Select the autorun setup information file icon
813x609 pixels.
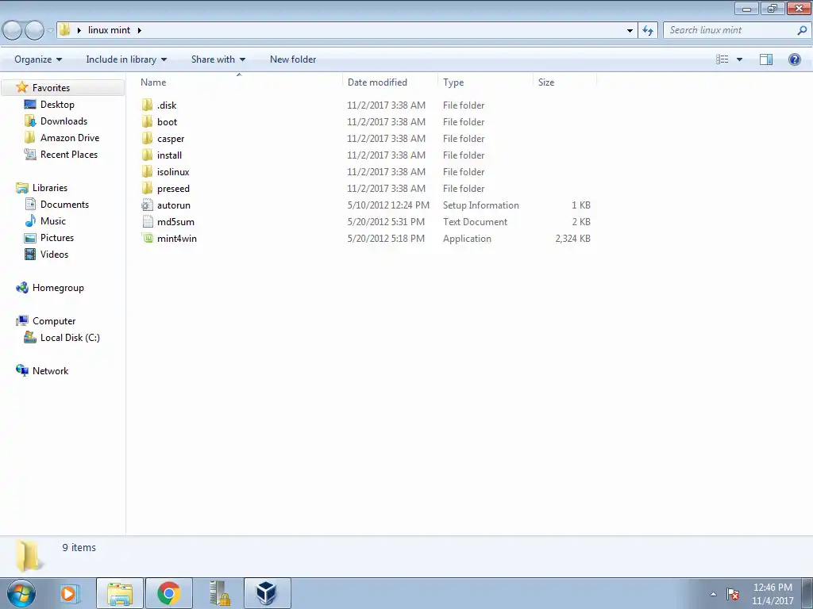[148, 205]
